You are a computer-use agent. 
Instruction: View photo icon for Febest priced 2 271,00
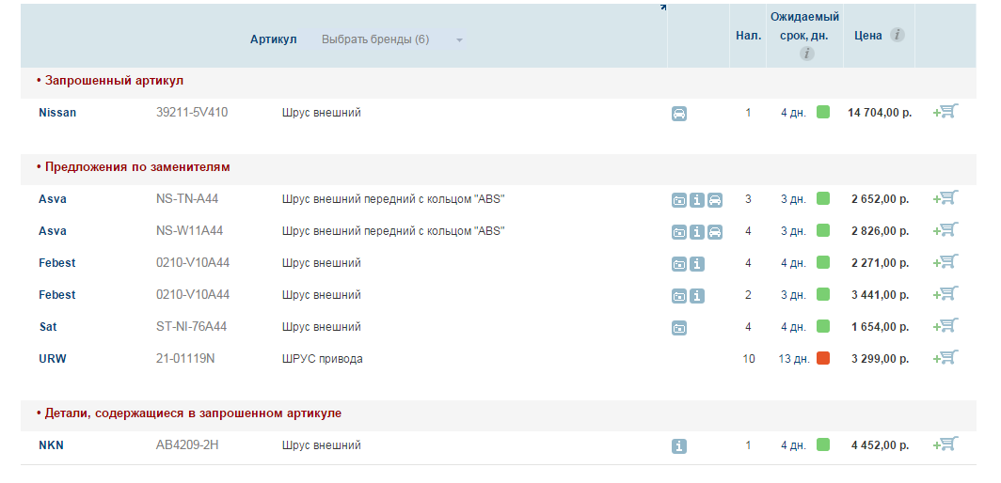(678, 264)
